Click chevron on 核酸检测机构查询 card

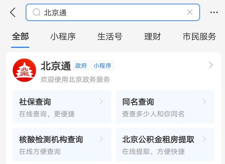coord(101,139)
